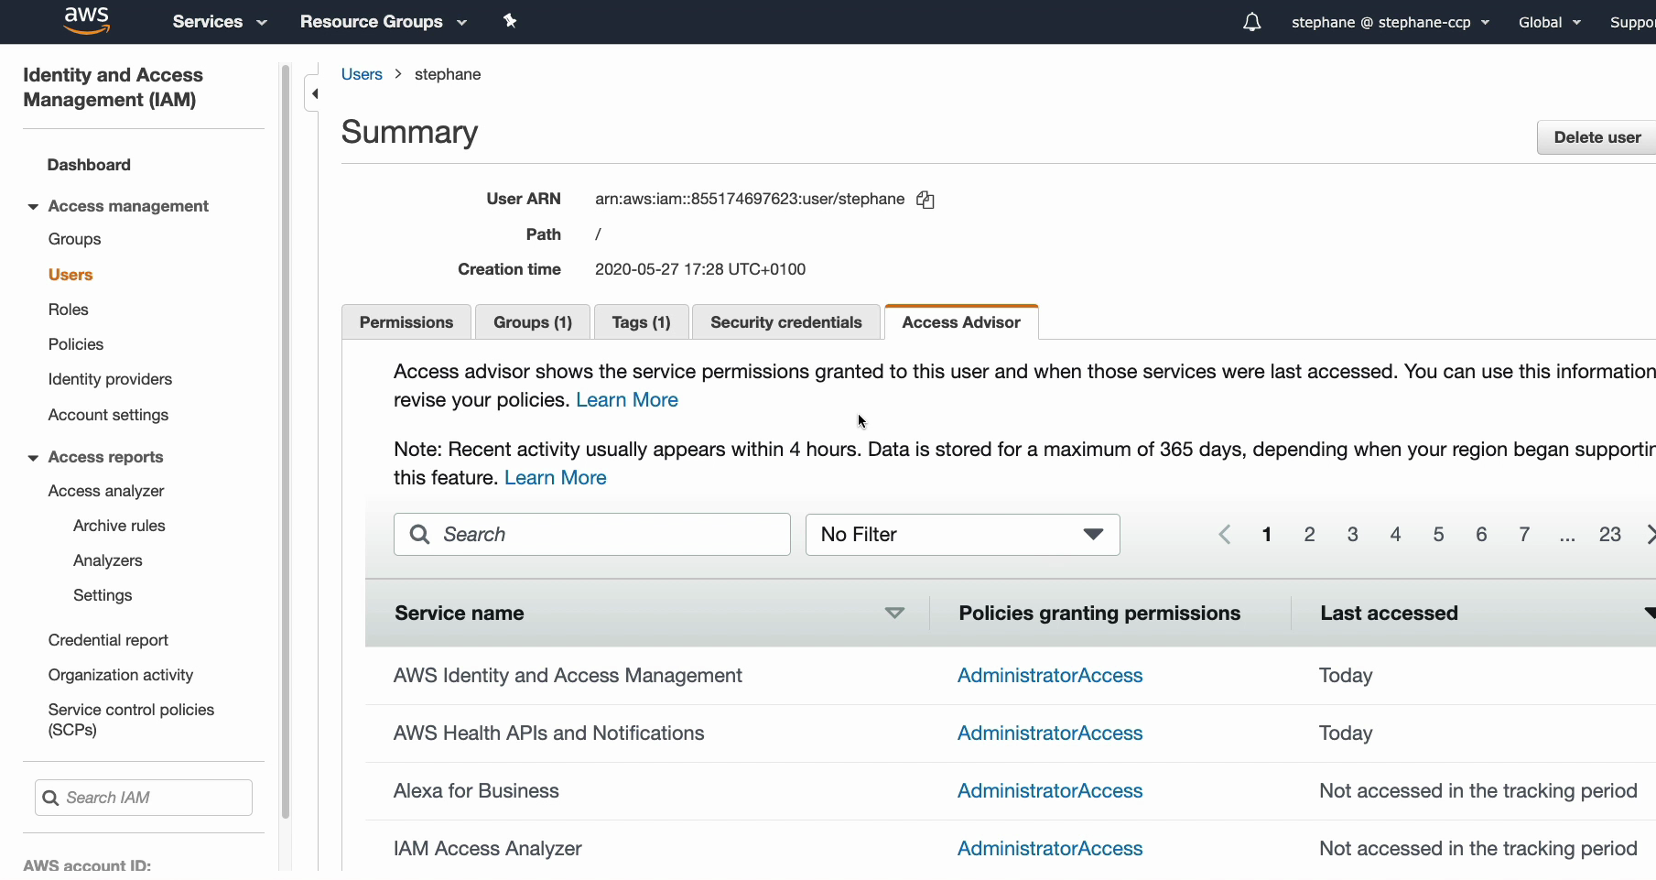Open the No Filter dropdown
Image resolution: width=1656 pixels, height=880 pixels.
tap(962, 534)
